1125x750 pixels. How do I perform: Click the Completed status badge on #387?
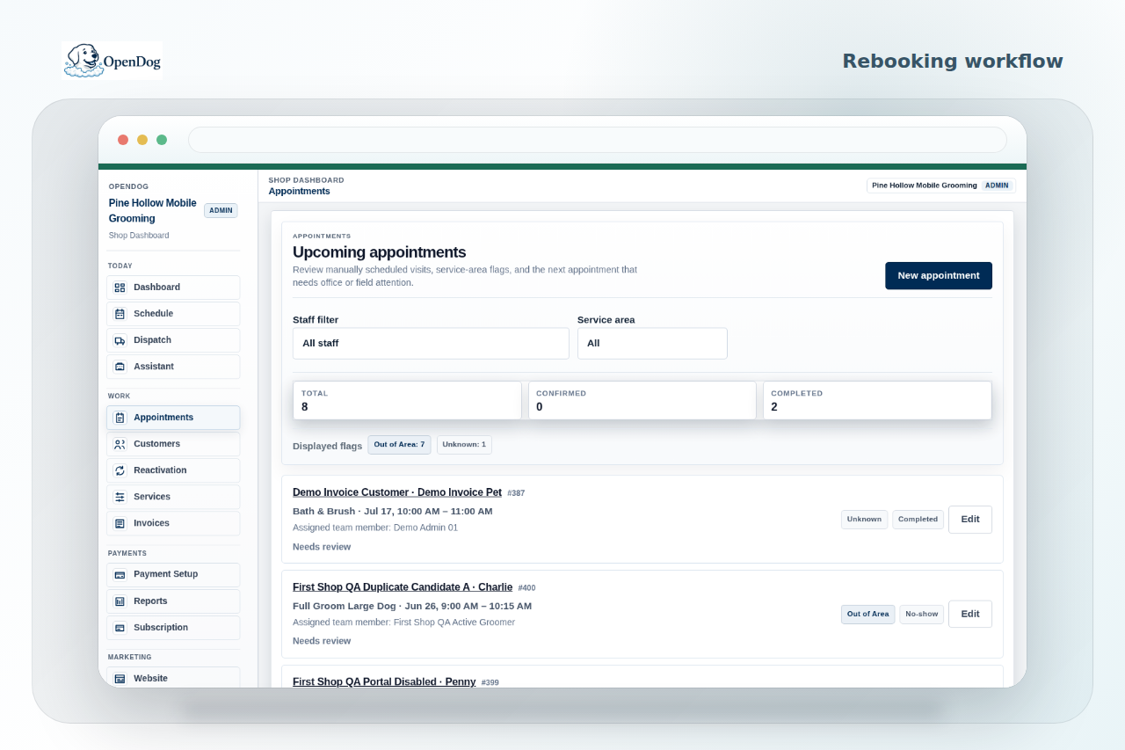[918, 520]
